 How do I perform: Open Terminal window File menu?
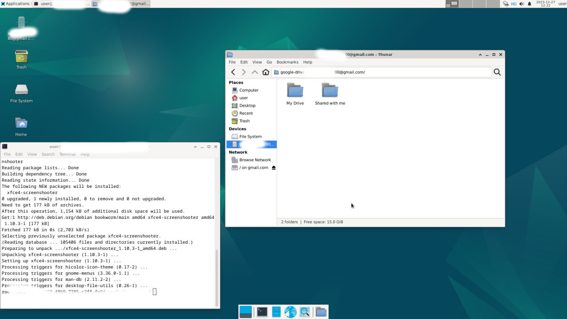[x=7, y=154]
